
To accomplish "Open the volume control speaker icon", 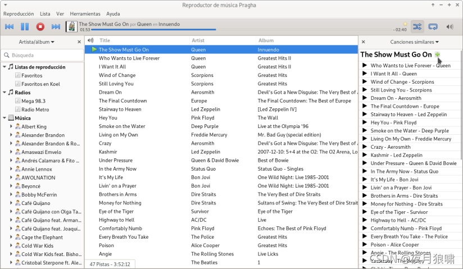I will [450, 26].
